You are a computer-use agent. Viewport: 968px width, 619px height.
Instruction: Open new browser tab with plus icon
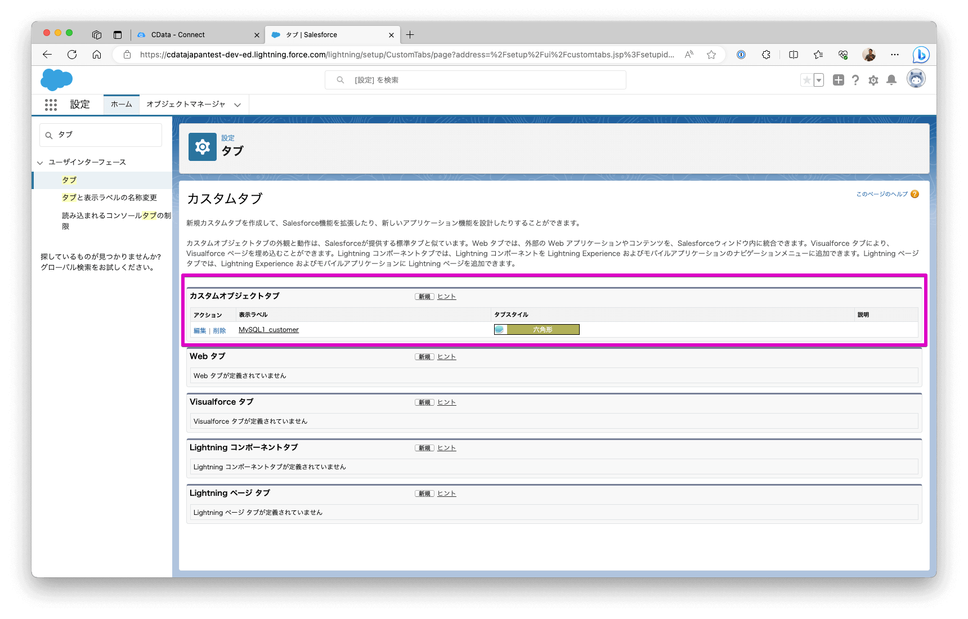(x=410, y=35)
